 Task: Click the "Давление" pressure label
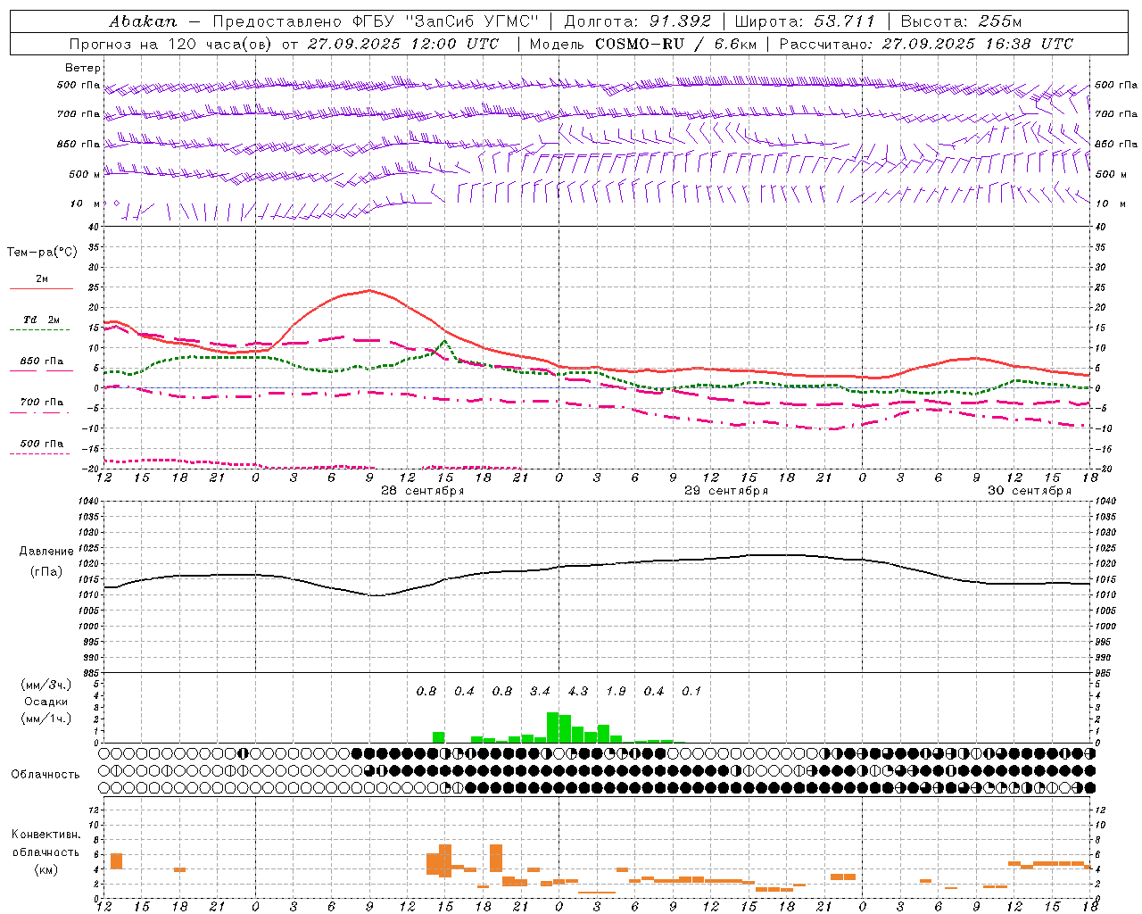pyautogui.click(x=46, y=552)
